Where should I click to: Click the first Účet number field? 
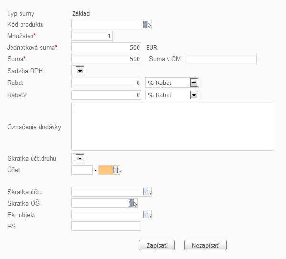tap(82, 170)
